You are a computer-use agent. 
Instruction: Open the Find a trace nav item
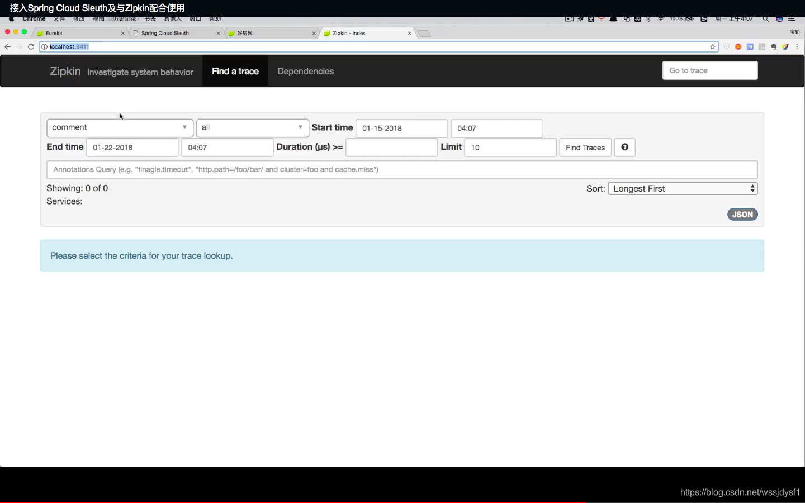235,72
